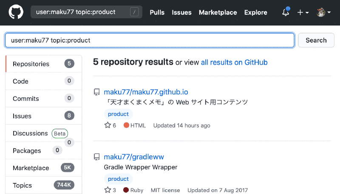The height and width of the screenshot is (194, 340).
Task: Focus the main search query input field
Action: [149, 40]
